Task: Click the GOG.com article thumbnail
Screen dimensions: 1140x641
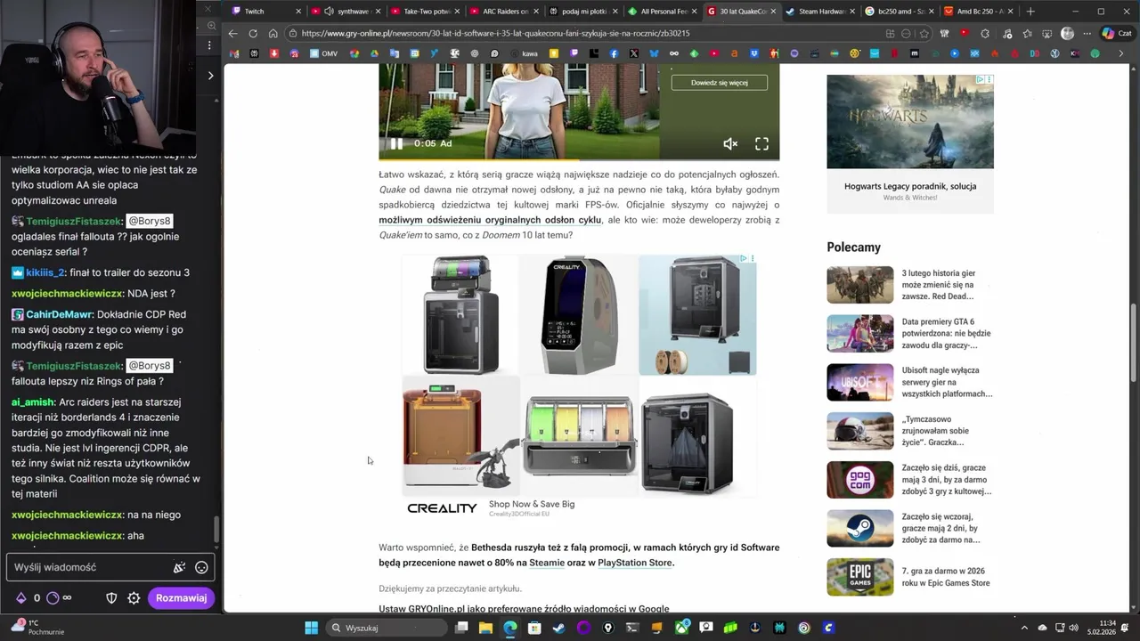Action: click(859, 480)
